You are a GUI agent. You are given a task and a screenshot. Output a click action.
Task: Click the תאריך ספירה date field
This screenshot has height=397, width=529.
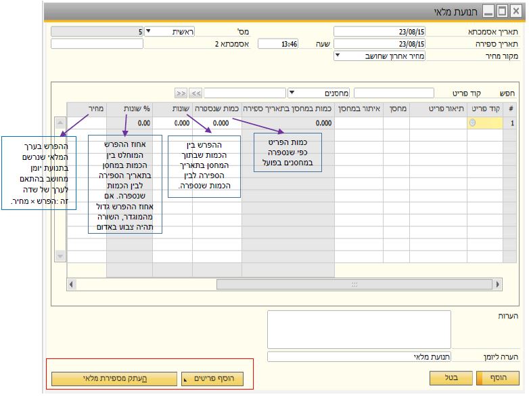[x=379, y=44]
